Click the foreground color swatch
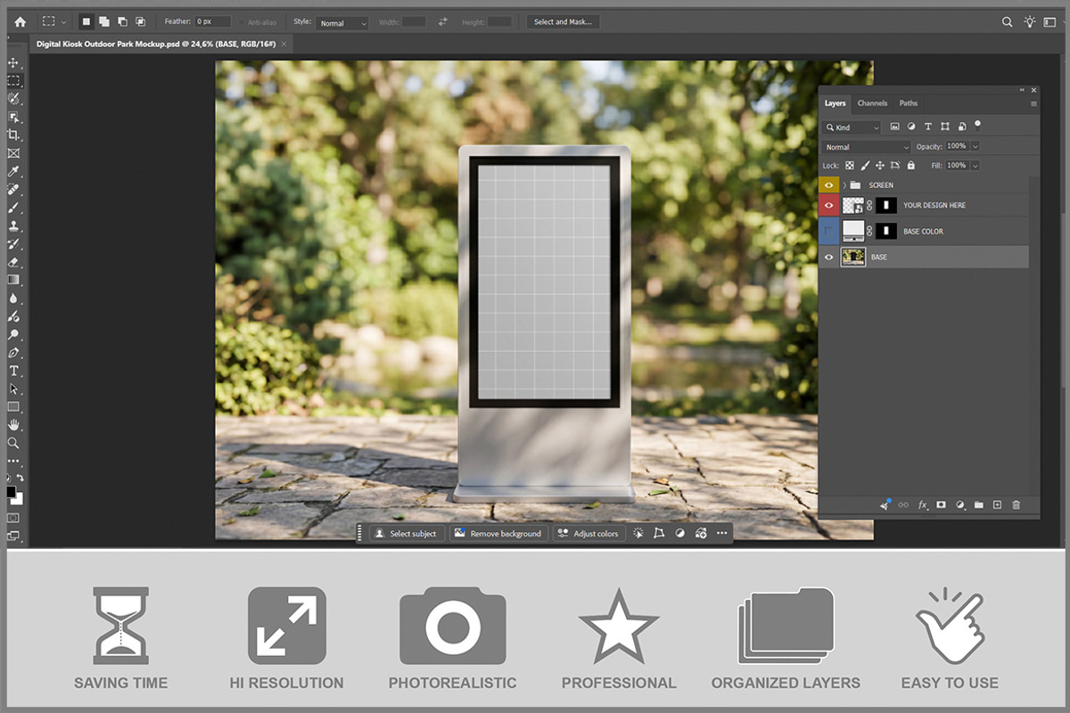Screen dimensions: 1070x713 point(11,491)
